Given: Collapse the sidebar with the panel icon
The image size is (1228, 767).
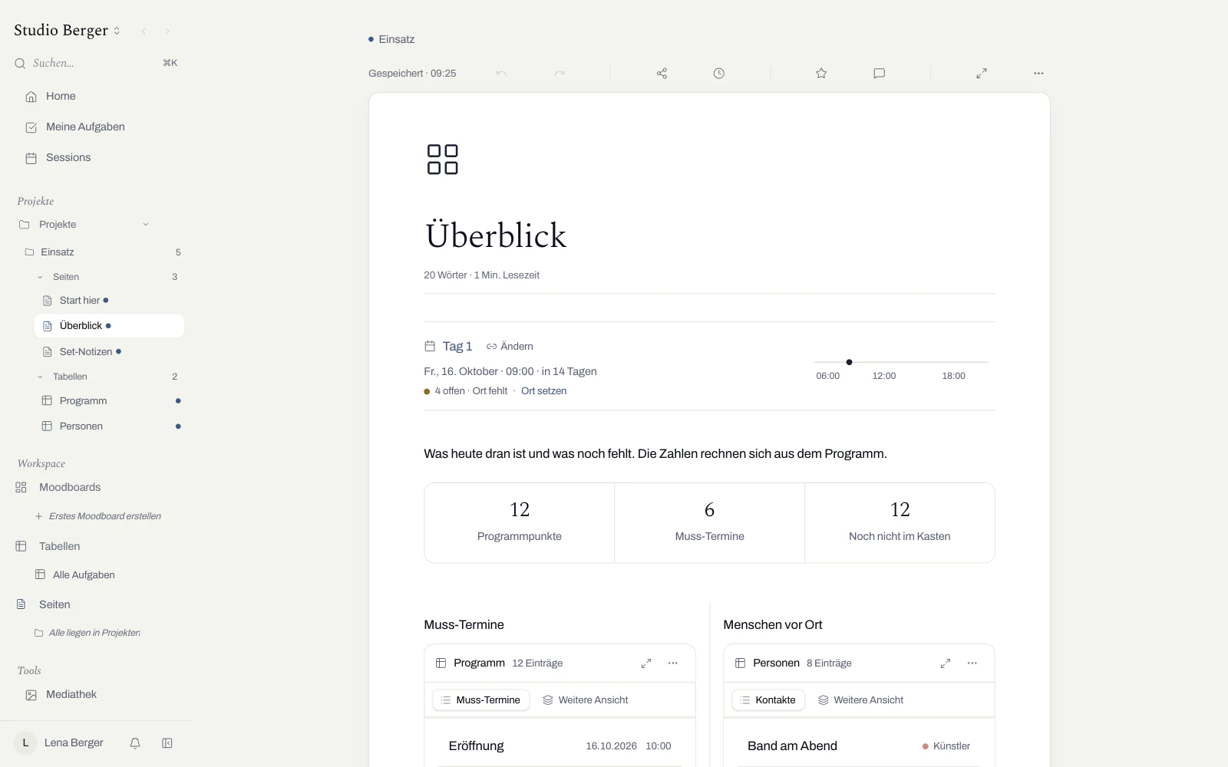Looking at the screenshot, I should pos(167,743).
